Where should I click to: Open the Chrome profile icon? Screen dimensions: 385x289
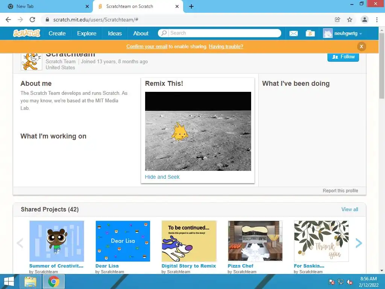365,20
